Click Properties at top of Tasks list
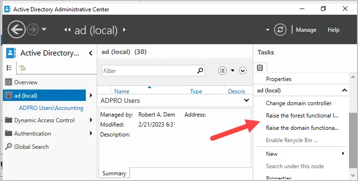The image size is (358, 181). coord(278,79)
